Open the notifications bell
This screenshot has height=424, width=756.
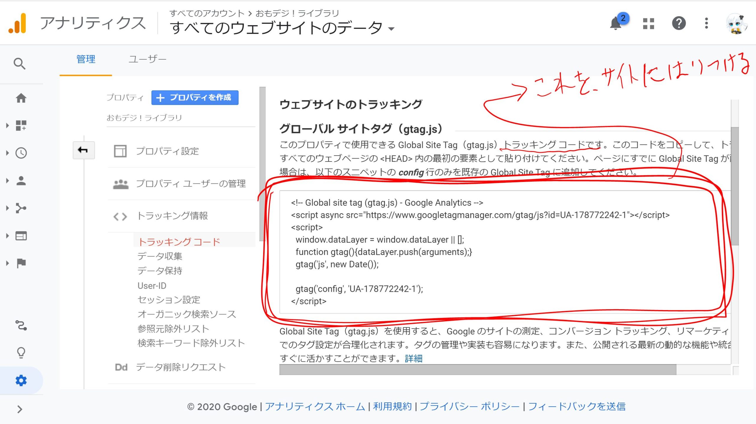pyautogui.click(x=616, y=23)
